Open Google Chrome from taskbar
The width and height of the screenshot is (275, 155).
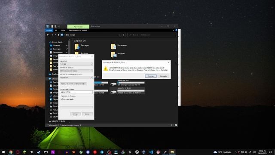(11, 152)
